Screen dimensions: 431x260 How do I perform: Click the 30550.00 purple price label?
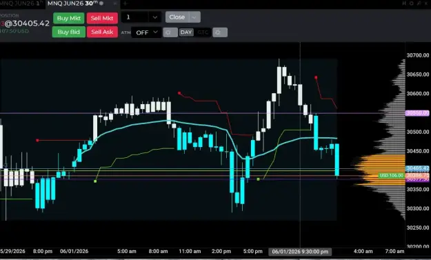pos(417,113)
